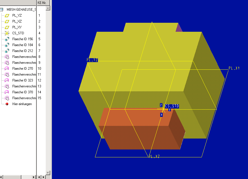Select PL_XY in the model tree

pos(17,27)
